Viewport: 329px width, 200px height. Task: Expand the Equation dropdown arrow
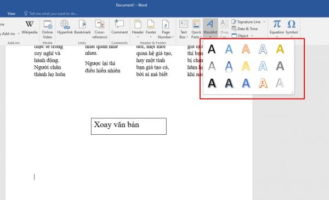click(277, 37)
